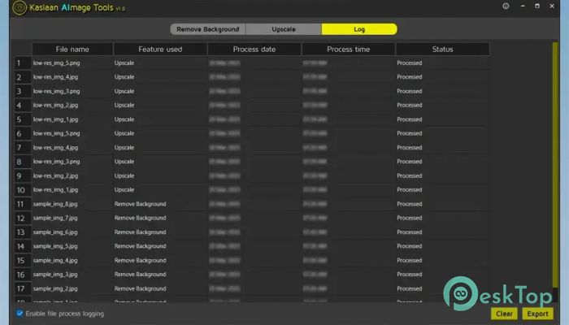Disable the file process logging checkbox
The width and height of the screenshot is (569, 325).
pos(20,313)
